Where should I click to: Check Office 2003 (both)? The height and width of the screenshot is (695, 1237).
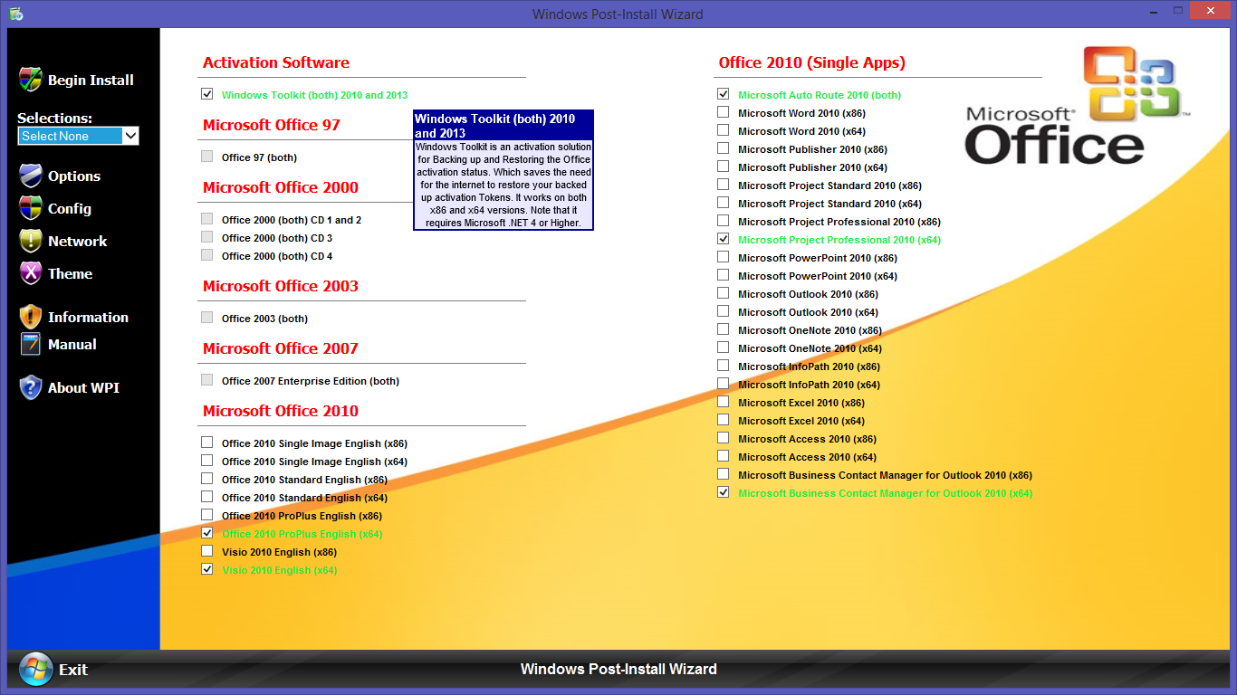click(x=206, y=318)
